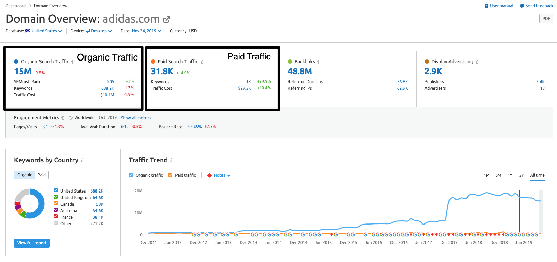Screen dimensions: 557x262
Task: Toggle the Paid traffic checkbox
Action: [170, 175]
